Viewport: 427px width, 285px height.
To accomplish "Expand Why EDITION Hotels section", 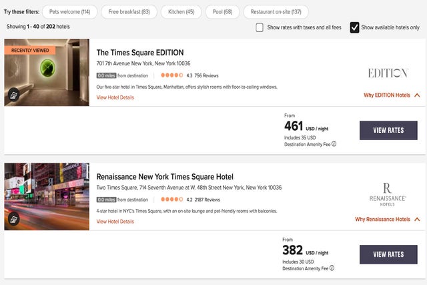I will click(x=392, y=95).
